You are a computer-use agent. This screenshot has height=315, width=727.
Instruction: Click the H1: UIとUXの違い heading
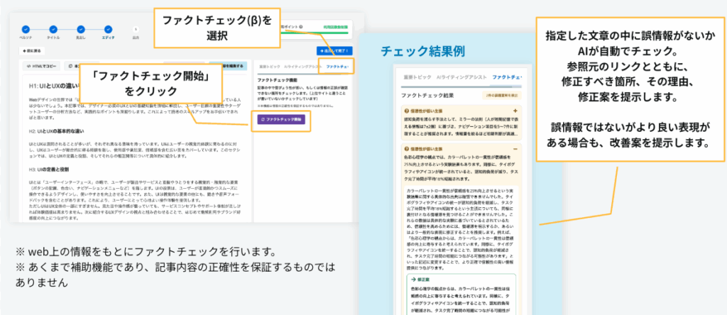(54, 86)
